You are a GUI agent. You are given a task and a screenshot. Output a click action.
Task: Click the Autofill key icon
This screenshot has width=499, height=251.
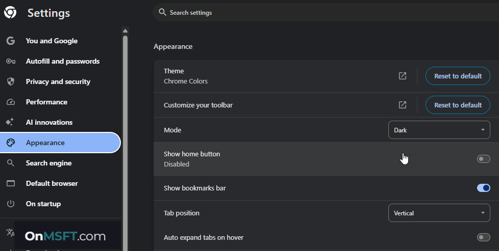tap(10, 61)
